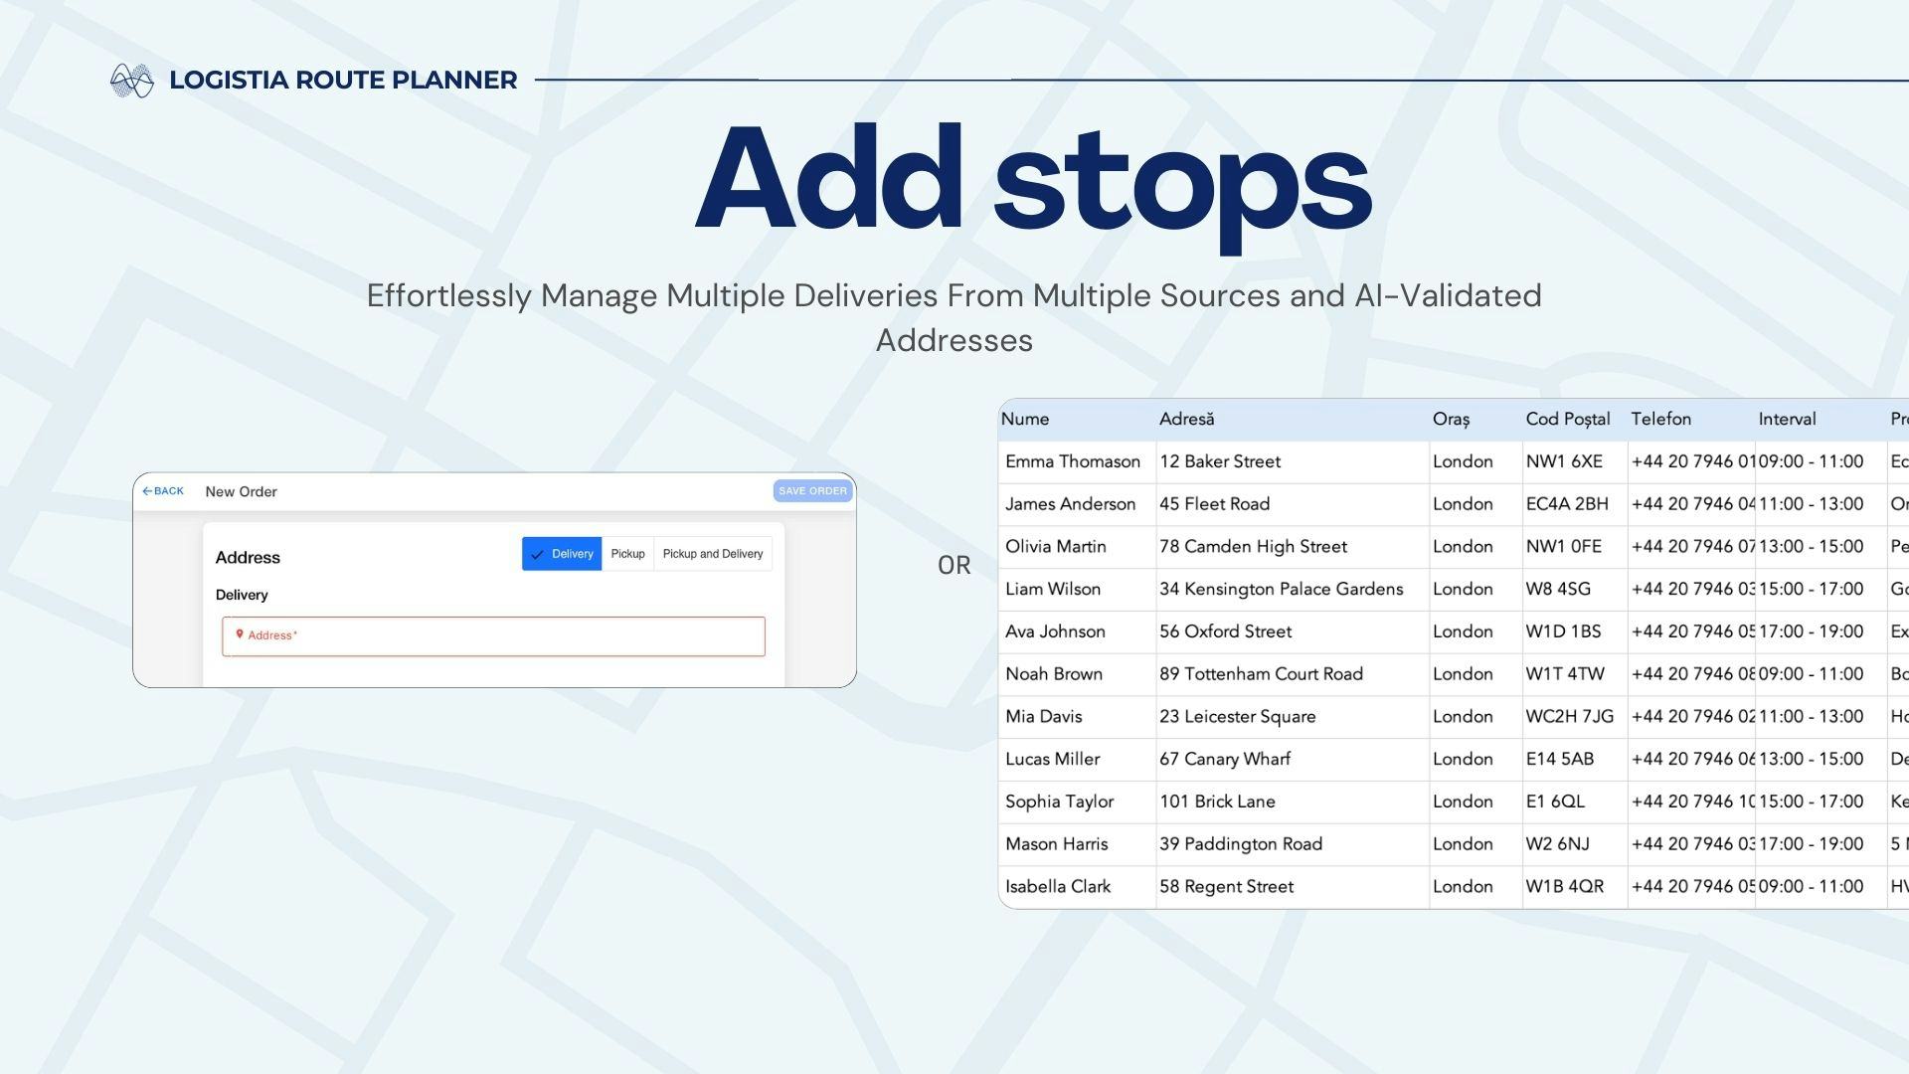Screen dimensions: 1909x1074
Task: Click the W2 6NJ postal code cell
Action: [x=1575, y=844]
